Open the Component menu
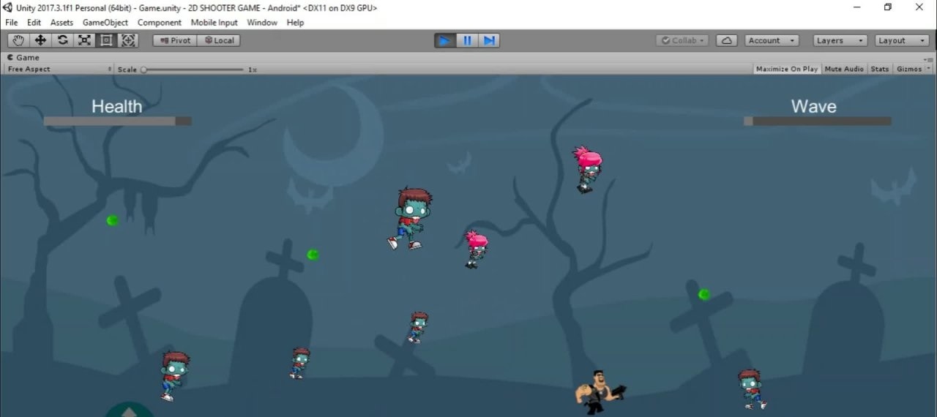Screen dimensions: 937x417 click(x=160, y=23)
